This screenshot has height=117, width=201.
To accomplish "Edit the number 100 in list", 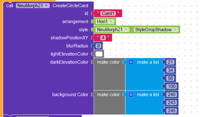I will pos(171,86).
